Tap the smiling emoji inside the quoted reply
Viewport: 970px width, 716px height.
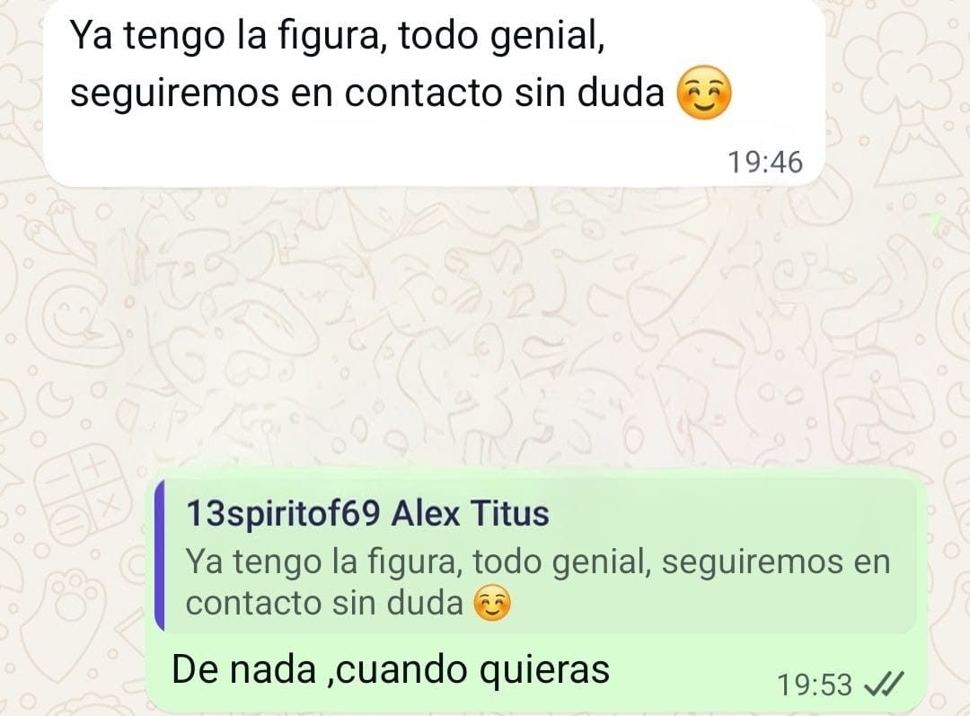tap(492, 603)
